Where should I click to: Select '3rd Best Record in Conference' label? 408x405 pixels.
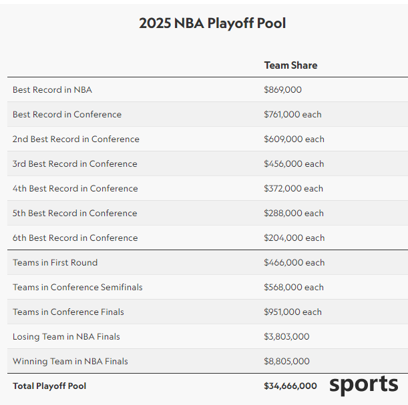click(x=75, y=163)
